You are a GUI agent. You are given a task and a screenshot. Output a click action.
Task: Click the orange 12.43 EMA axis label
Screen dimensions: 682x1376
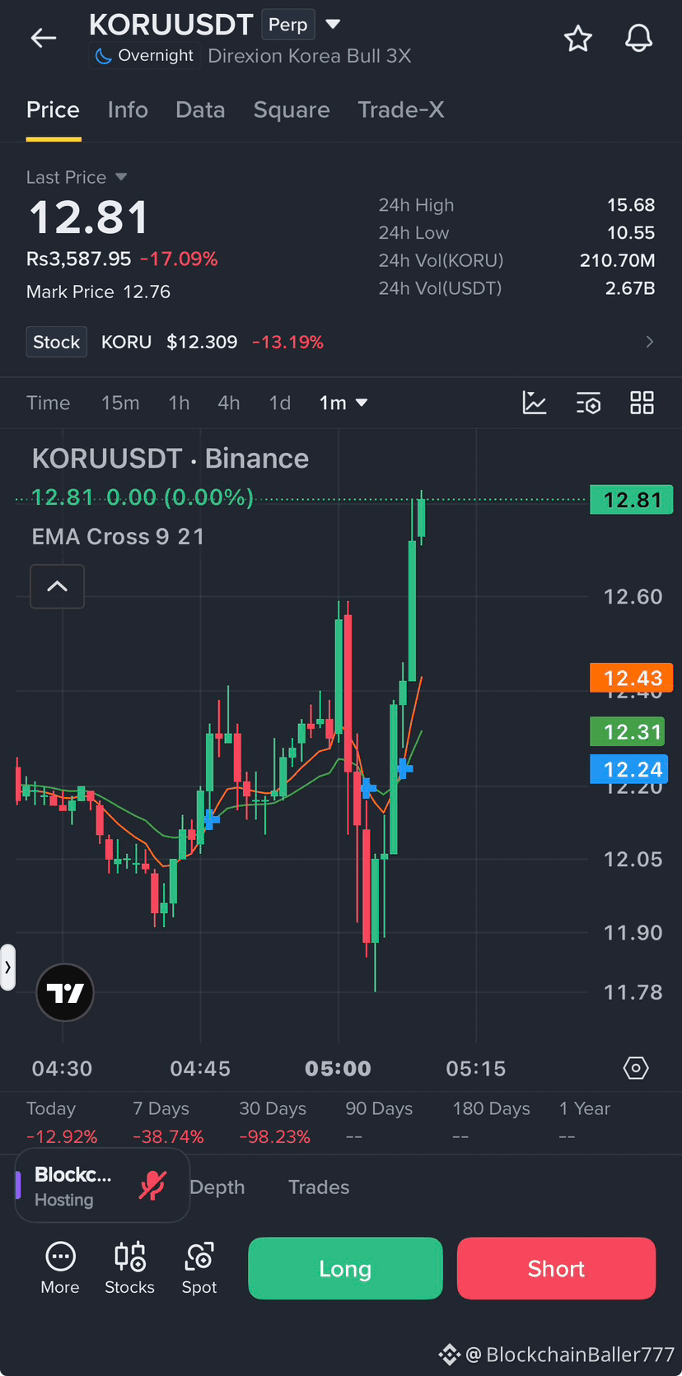632,678
